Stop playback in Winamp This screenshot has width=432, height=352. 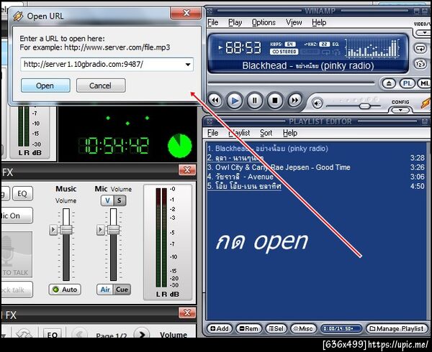[275, 101]
